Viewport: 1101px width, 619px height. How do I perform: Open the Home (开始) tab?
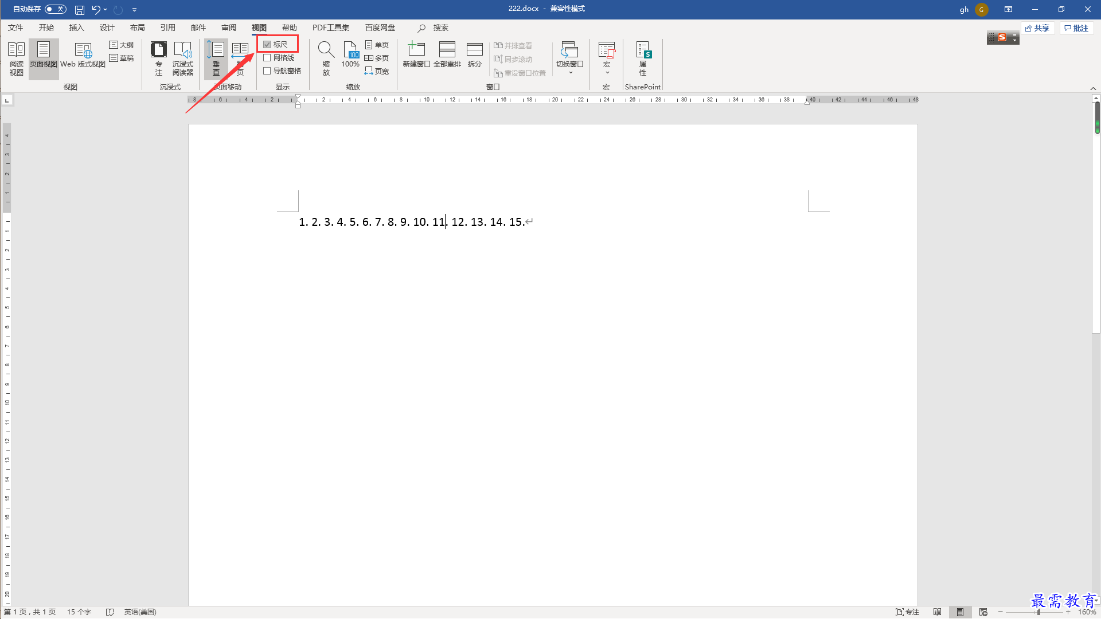click(x=46, y=28)
